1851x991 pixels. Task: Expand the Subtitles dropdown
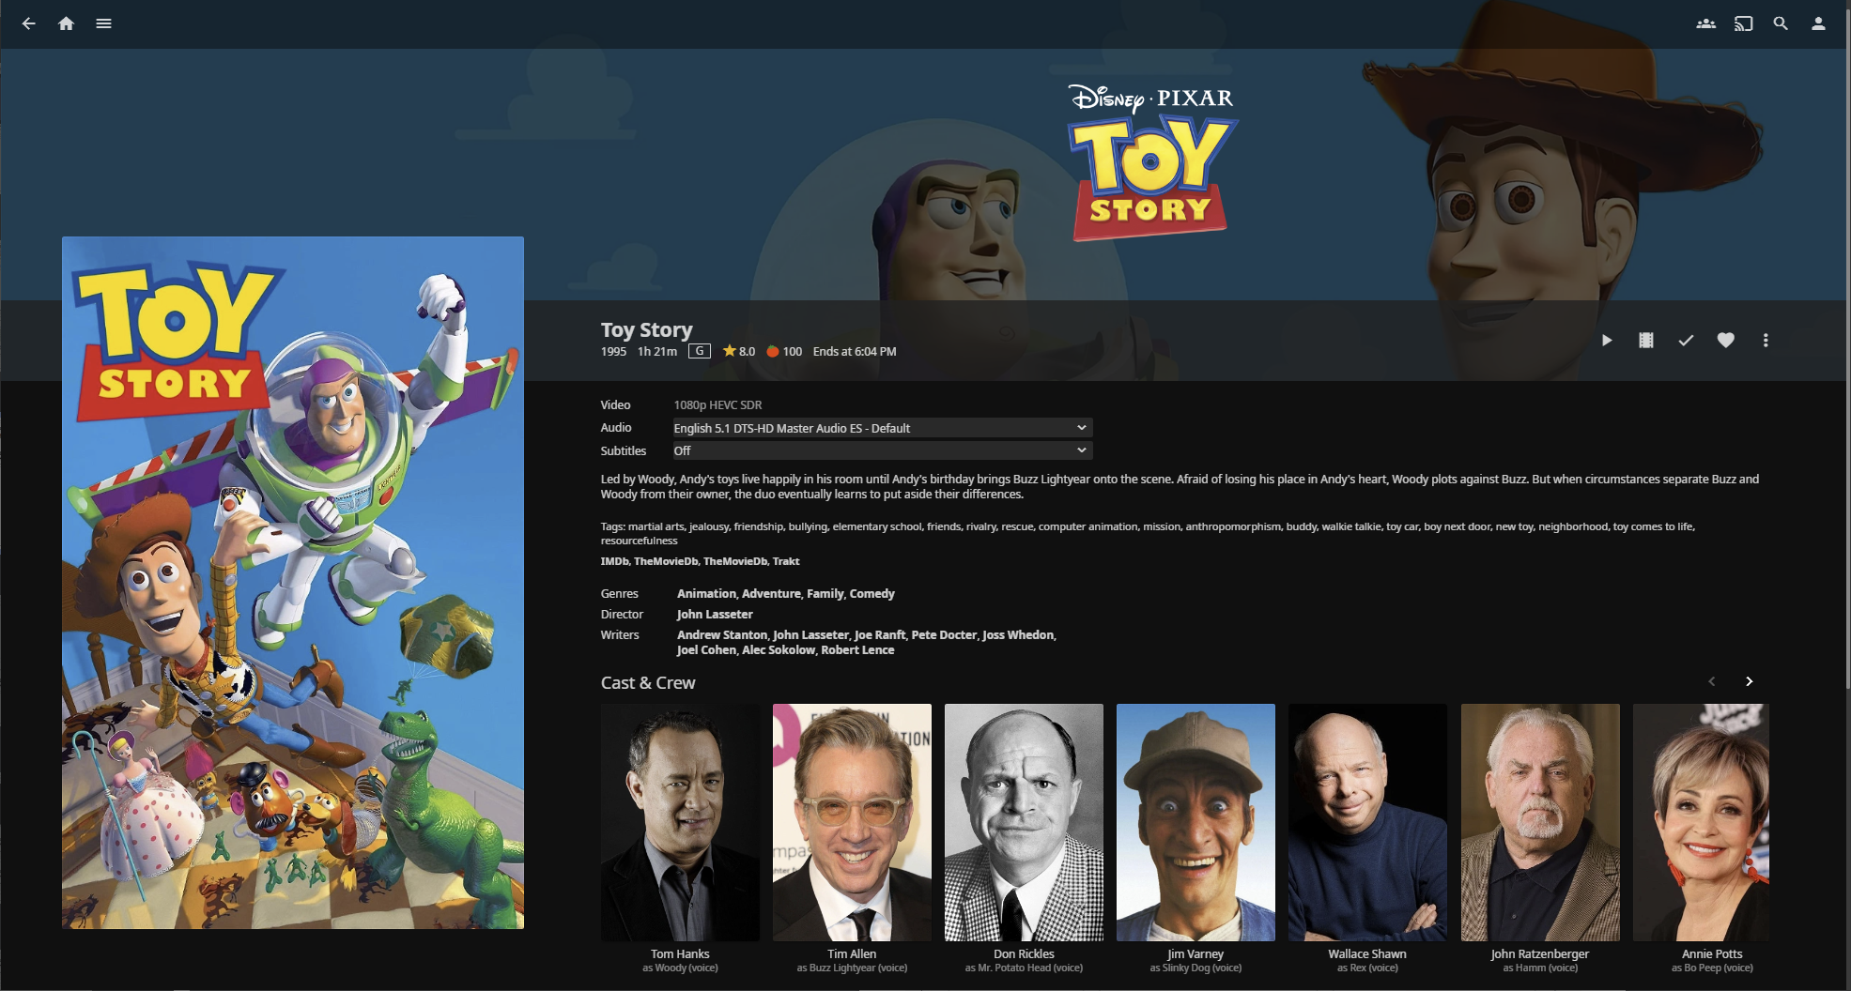(x=882, y=450)
